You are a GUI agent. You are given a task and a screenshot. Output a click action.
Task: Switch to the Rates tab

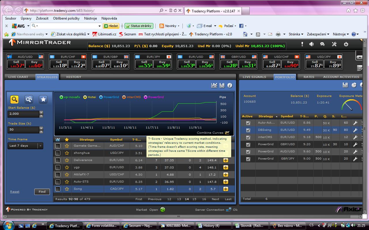point(309,77)
